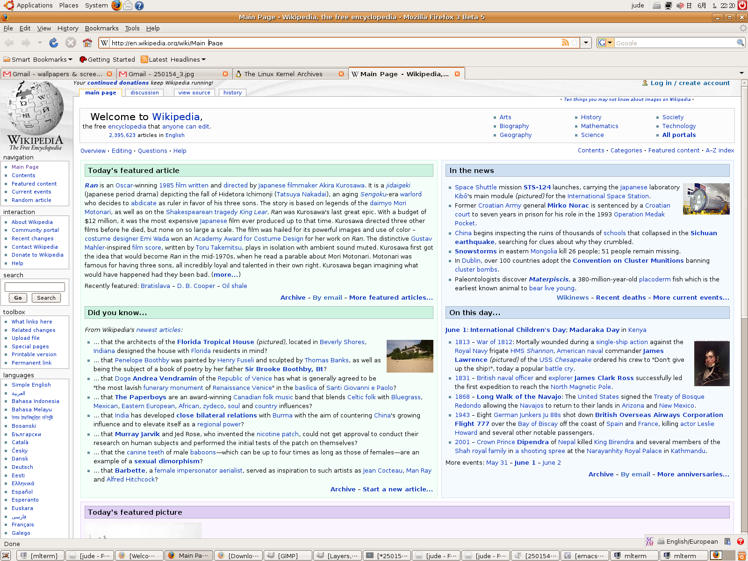
Task: Click the Wikipedia Go button
Action: [18, 298]
